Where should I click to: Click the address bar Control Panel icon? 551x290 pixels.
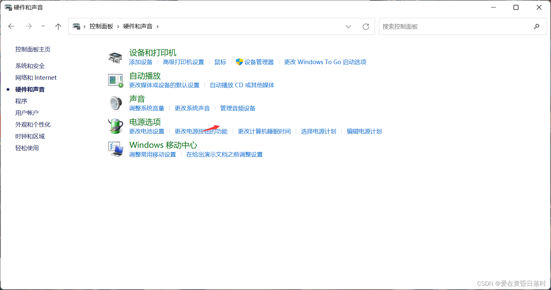[x=77, y=26]
